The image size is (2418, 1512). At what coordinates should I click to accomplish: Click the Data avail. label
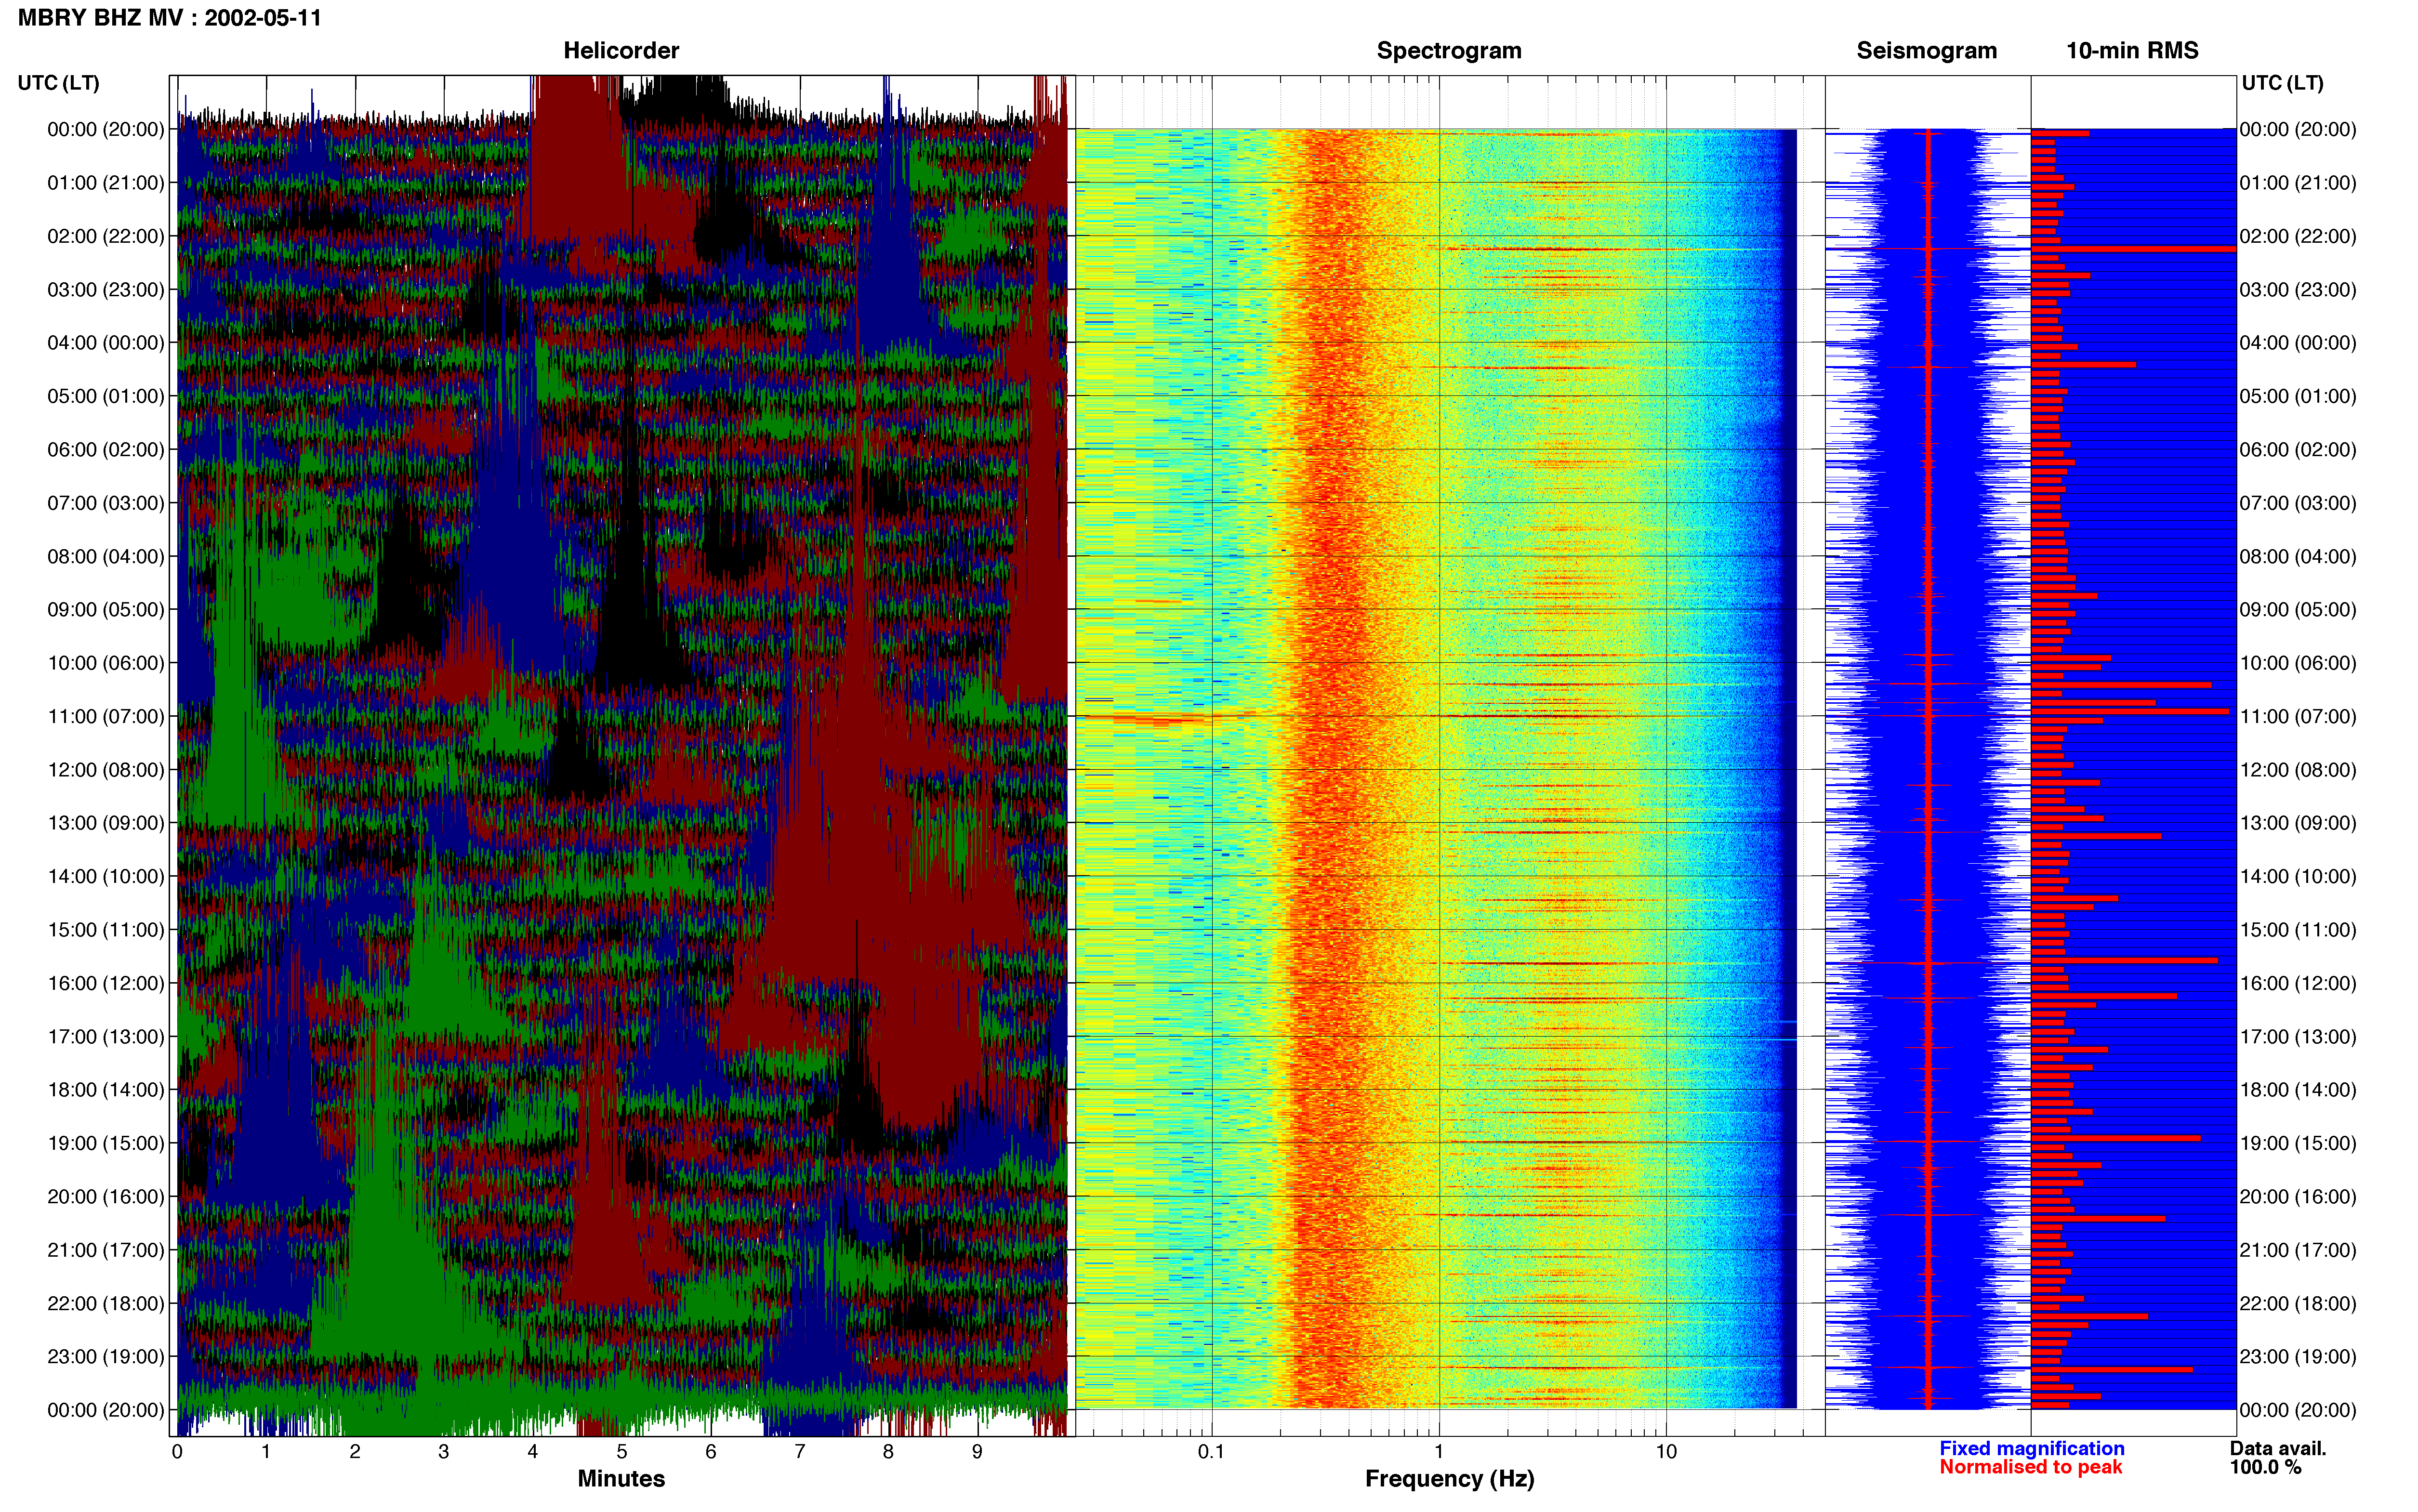tap(2277, 1448)
